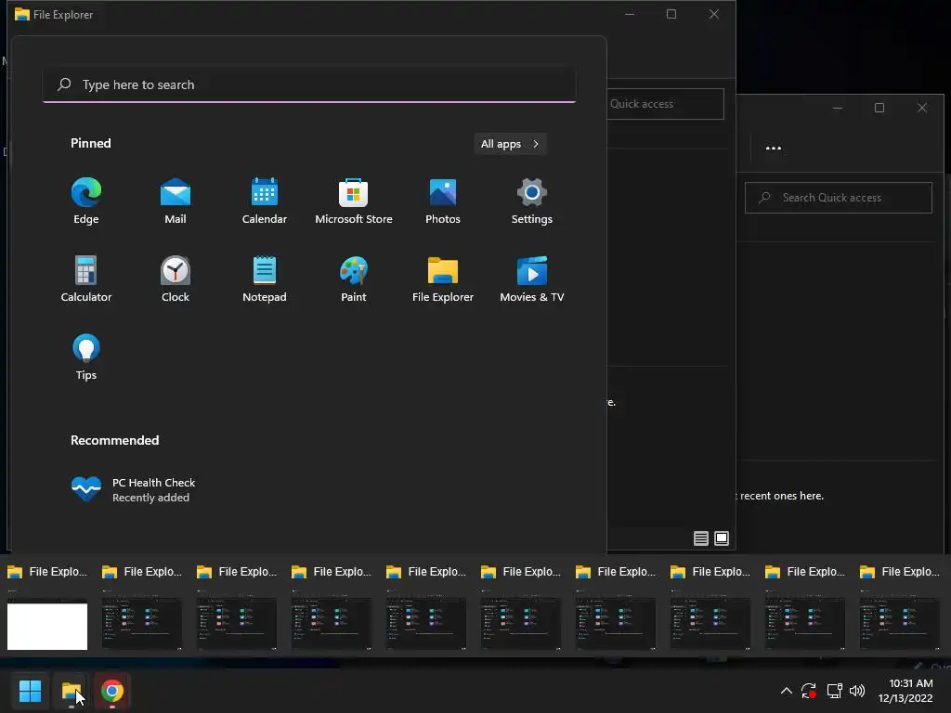Launch the Mail app

(176, 201)
